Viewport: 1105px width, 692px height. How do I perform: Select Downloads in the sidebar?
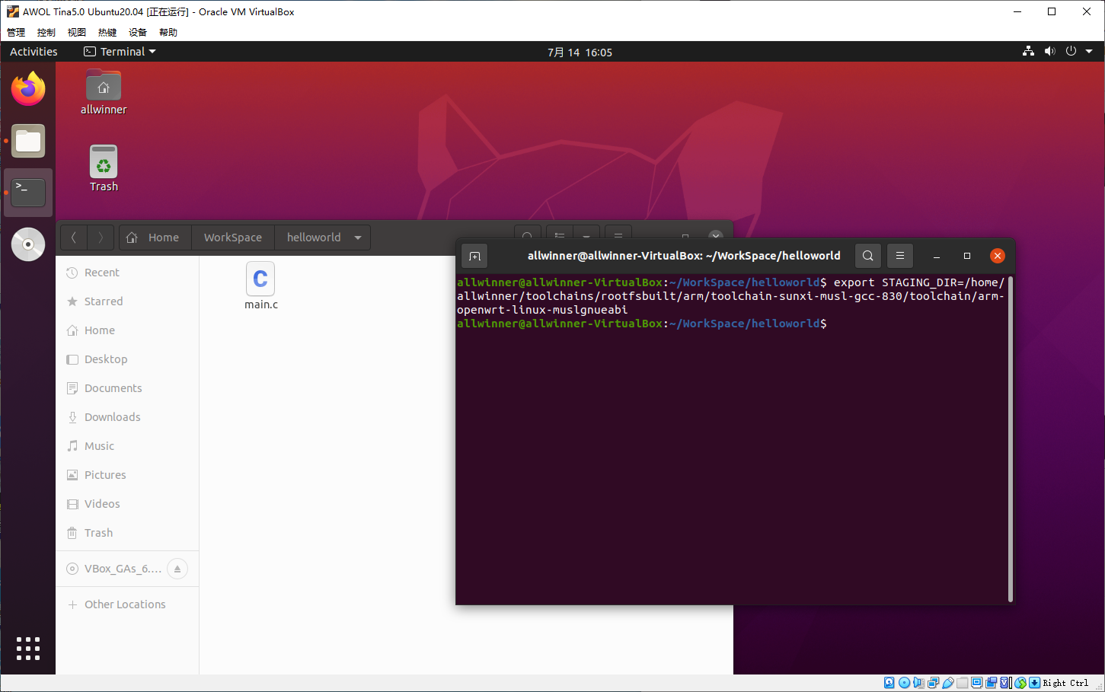click(112, 417)
